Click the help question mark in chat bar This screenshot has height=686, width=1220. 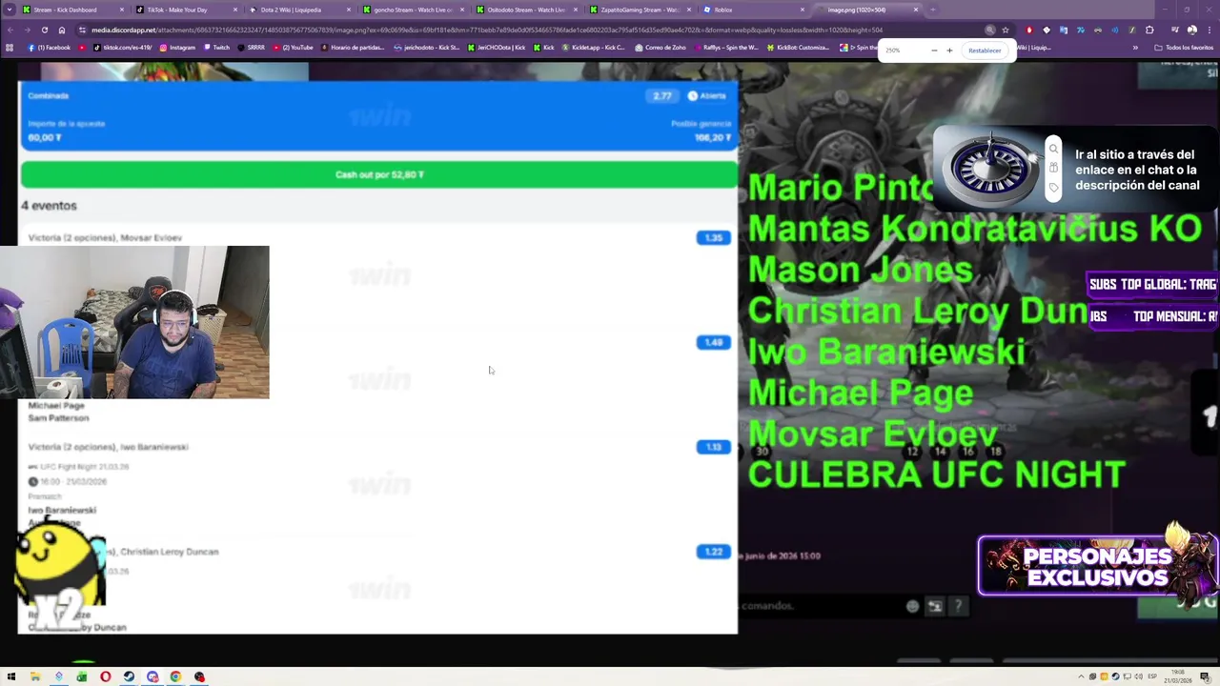[958, 606]
